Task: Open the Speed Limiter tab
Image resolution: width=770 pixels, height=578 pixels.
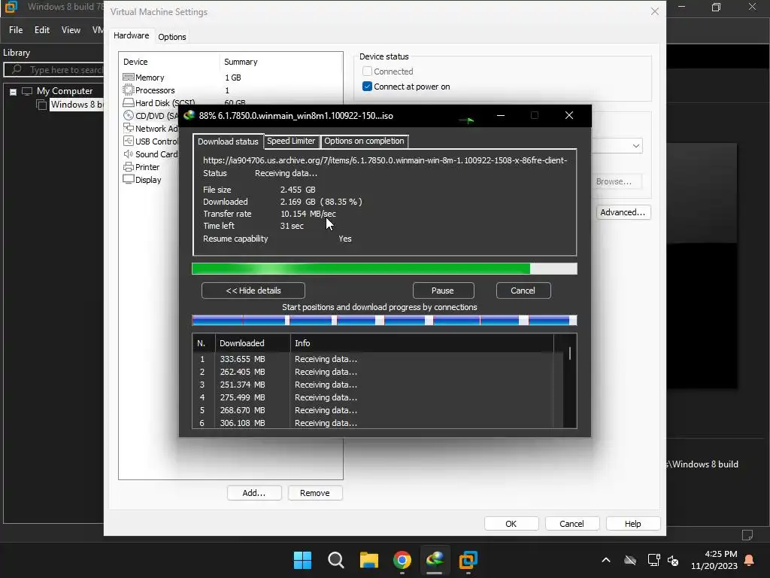Action: 291,141
